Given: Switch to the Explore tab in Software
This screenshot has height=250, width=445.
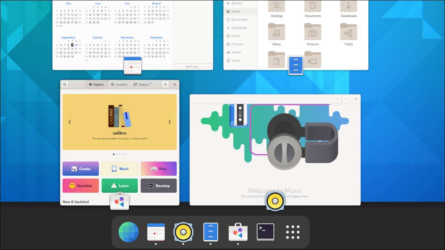Looking at the screenshot, I should (96, 84).
